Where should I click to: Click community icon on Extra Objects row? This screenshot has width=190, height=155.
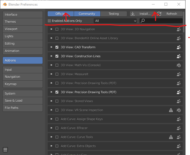point(179,146)
